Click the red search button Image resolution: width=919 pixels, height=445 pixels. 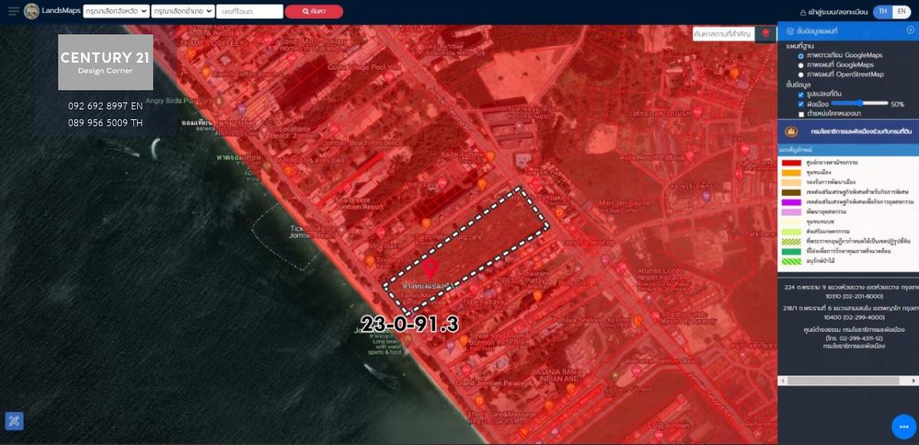click(313, 11)
